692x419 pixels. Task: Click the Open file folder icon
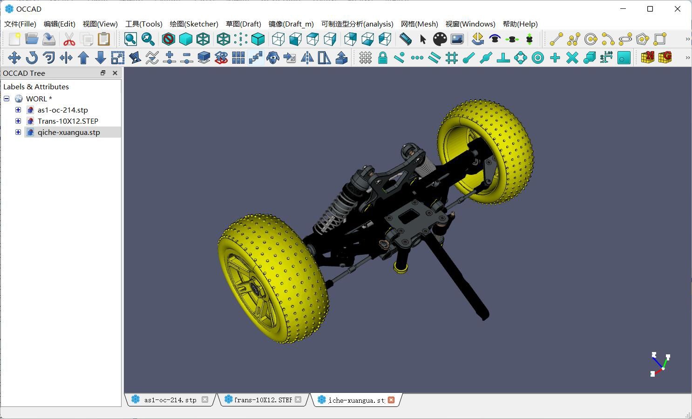click(32, 39)
